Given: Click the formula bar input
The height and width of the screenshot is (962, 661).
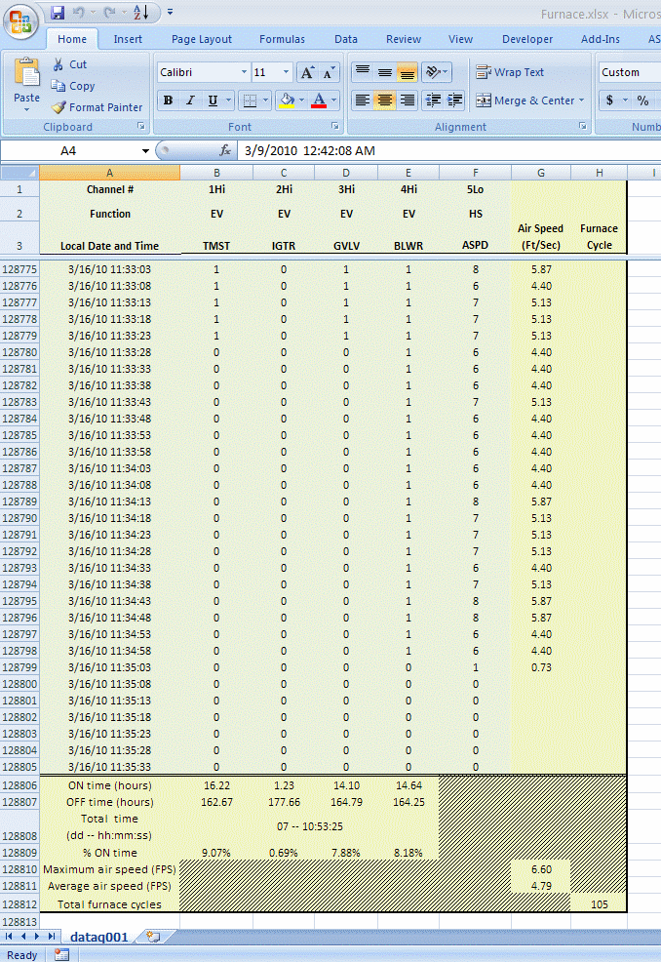Looking at the screenshot, I should pos(448,151).
